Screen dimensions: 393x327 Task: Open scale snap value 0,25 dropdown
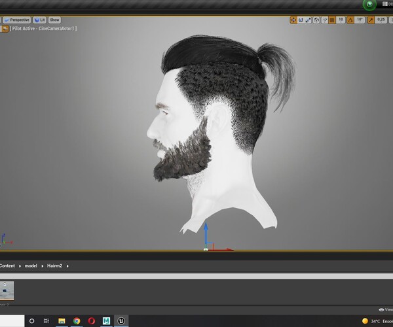(381, 20)
